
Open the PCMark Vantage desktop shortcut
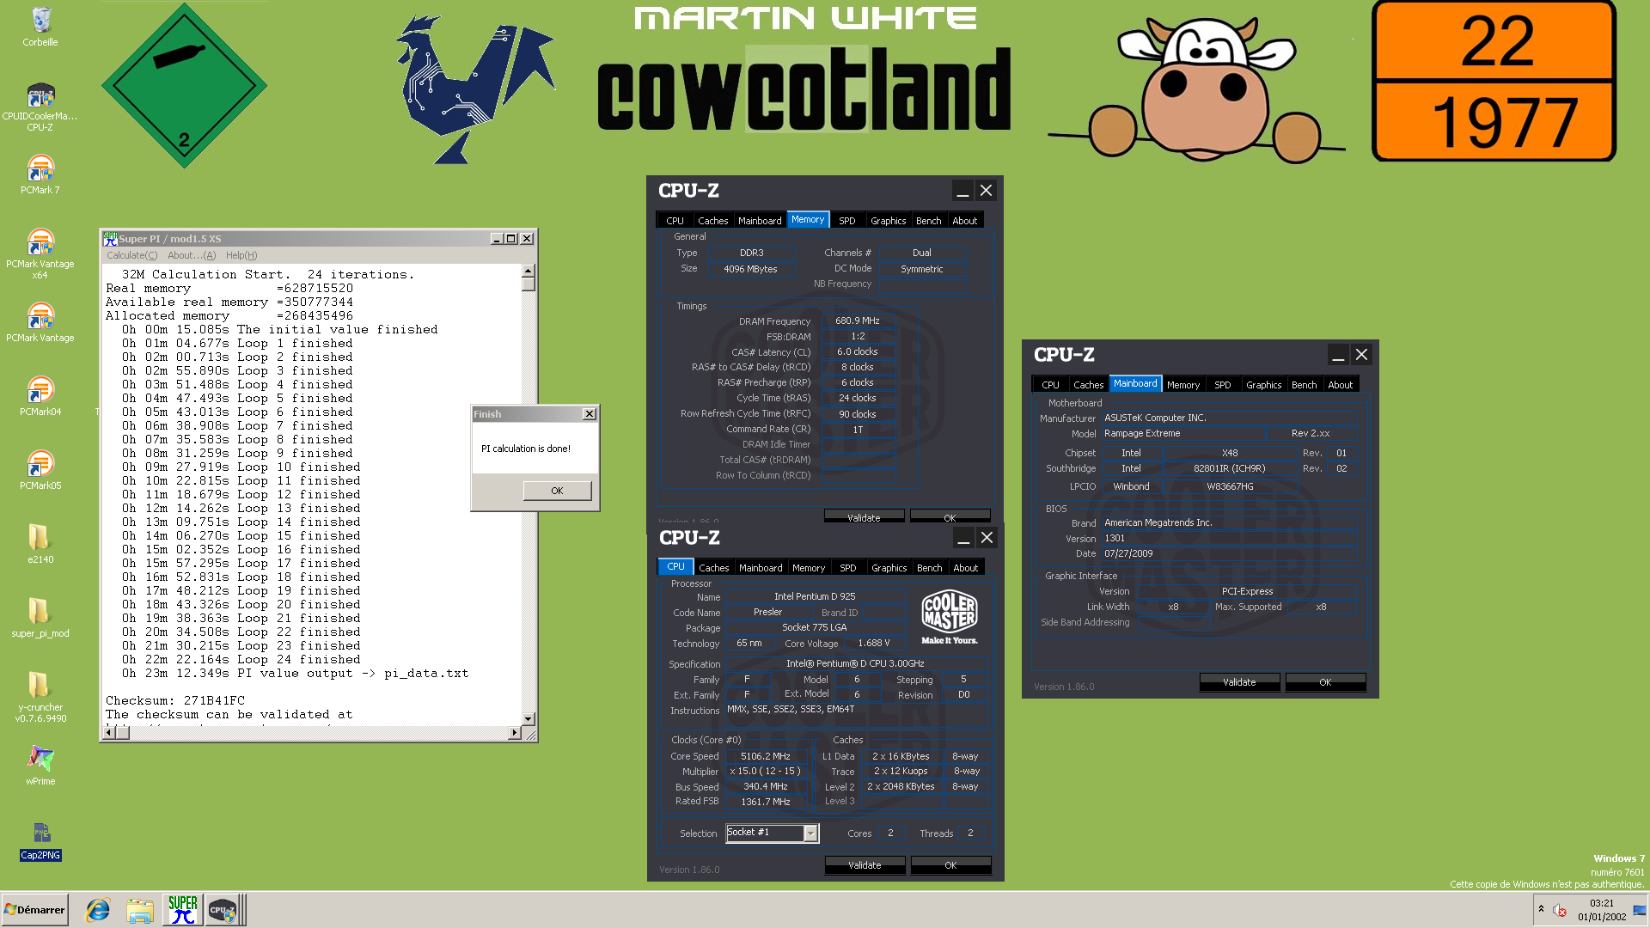pos(40,322)
